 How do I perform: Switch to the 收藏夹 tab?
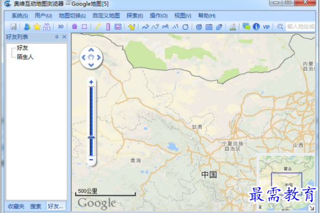(16, 207)
